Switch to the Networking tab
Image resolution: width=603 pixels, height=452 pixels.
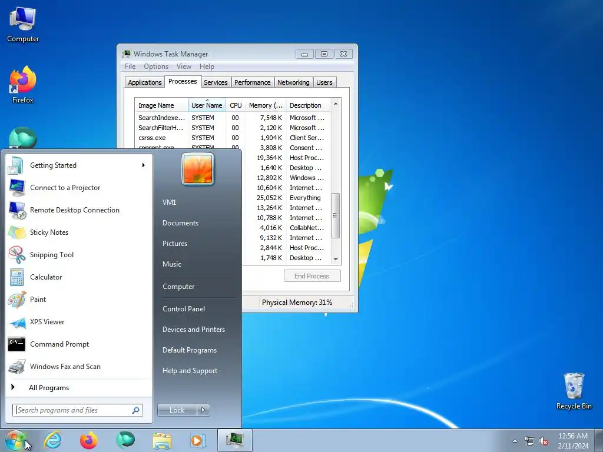pos(293,82)
